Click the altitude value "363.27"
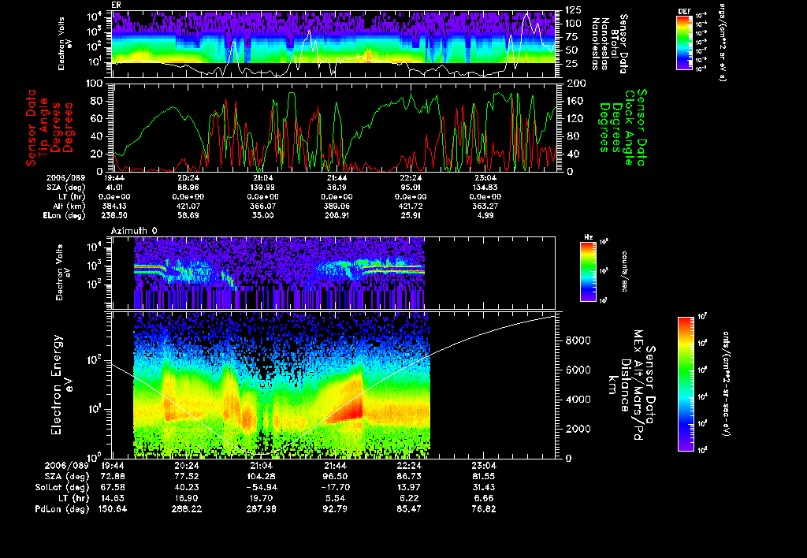Image resolution: width=807 pixels, height=558 pixels. [x=485, y=206]
